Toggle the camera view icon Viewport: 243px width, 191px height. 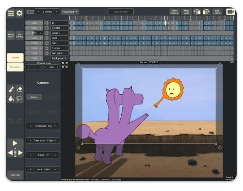[x=230, y=12]
